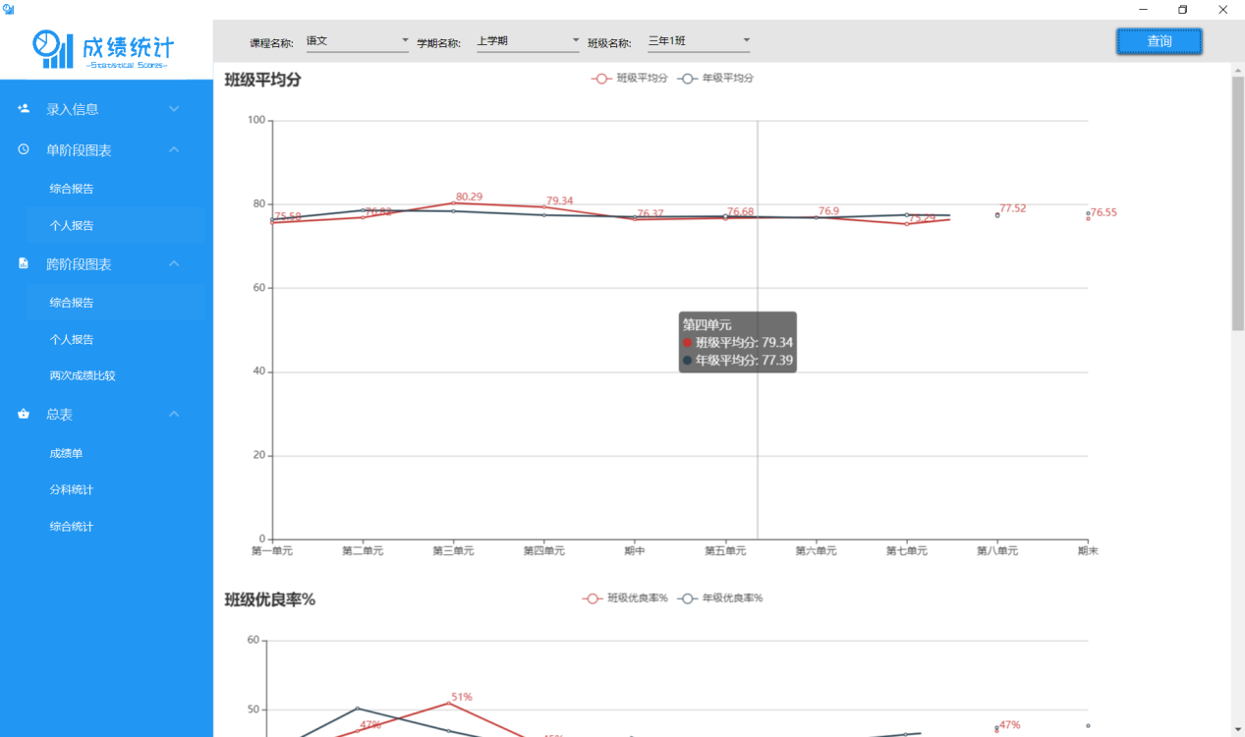Click the 76.68 data point label
The image size is (1245, 737).
click(x=741, y=212)
